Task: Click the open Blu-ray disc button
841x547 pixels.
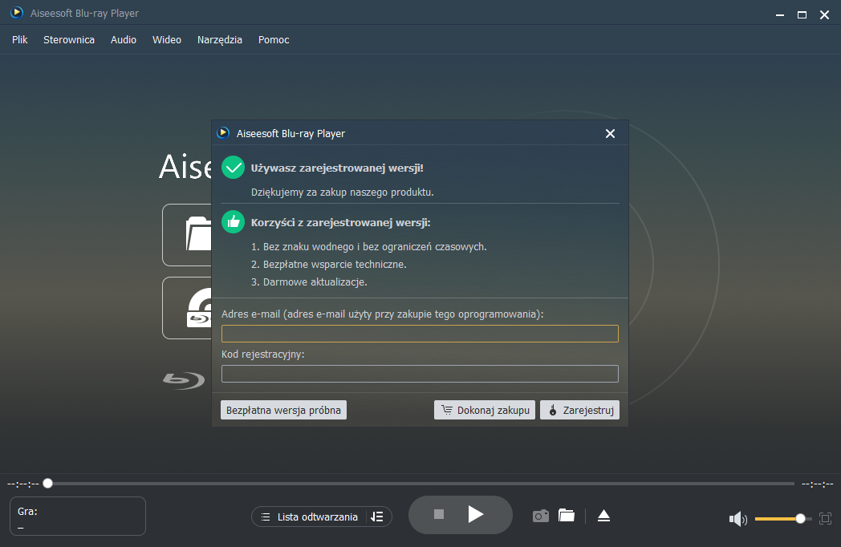Action: click(x=187, y=308)
